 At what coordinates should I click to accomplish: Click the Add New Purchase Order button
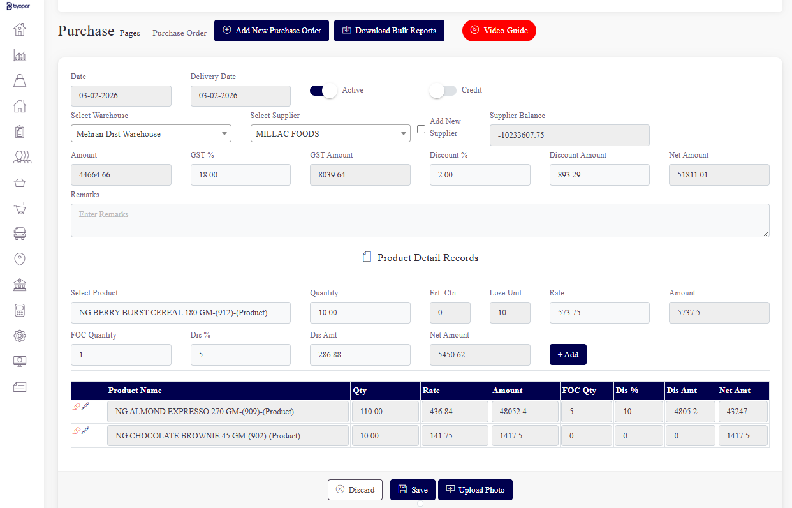tap(271, 30)
